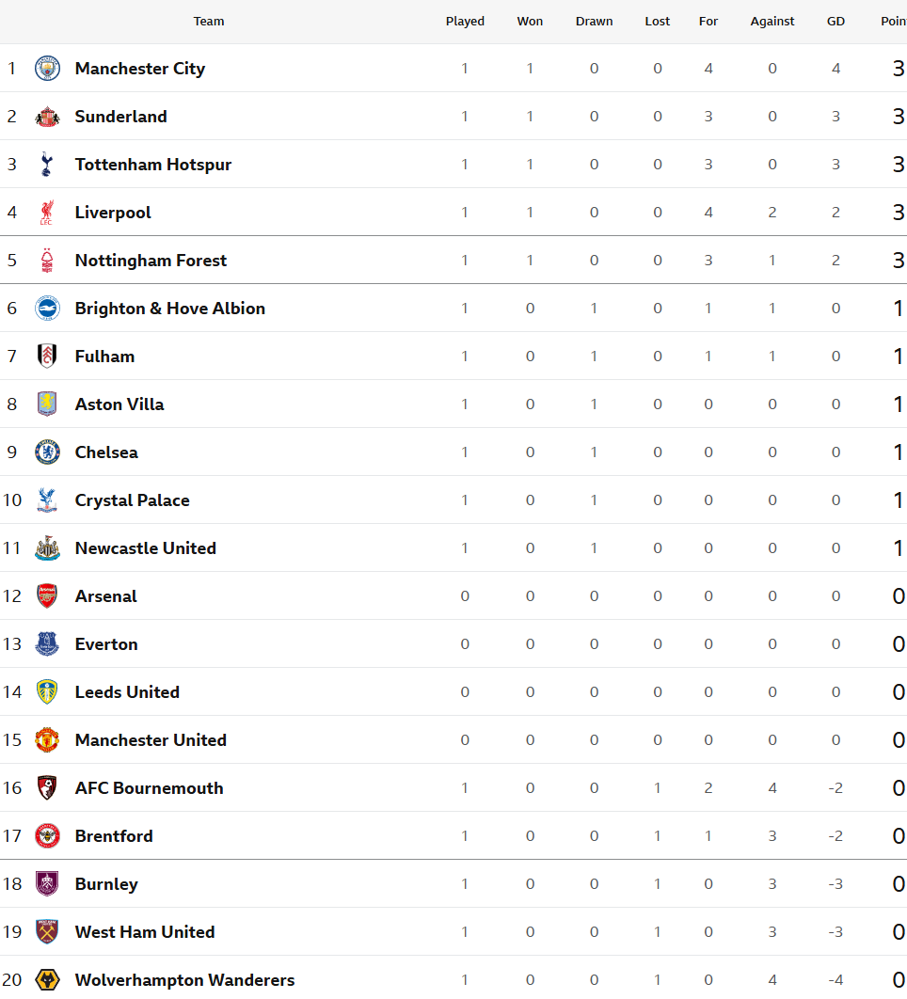Click the Leeds United crest
The image size is (907, 999).
click(47, 692)
